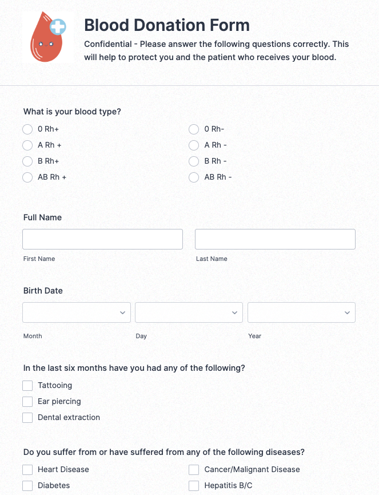Check the Cancer/Malignant Disease option
Screen dimensions: 379x495
[x=193, y=469]
